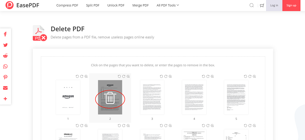Open more sharing options plus icon

click(x=5, y=99)
